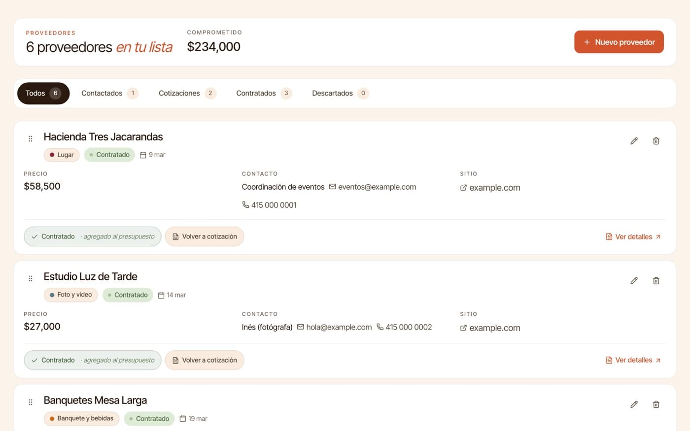This screenshot has width=690, height=431.
Task: Click Volver a cotización for Hacienda Tres Jacarandas
Action: (205, 236)
